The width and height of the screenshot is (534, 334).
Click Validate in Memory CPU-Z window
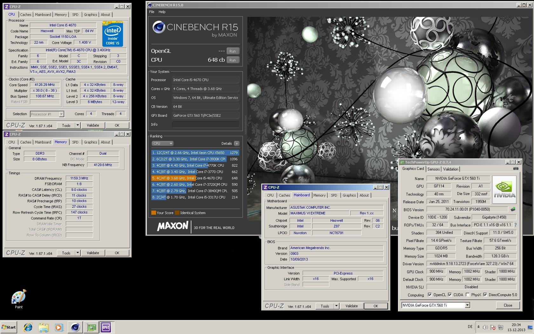pyautogui.click(x=93, y=253)
